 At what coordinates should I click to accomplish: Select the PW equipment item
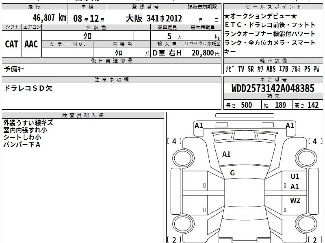[317, 69]
